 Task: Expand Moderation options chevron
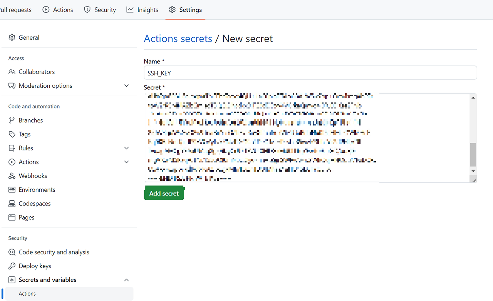coord(126,86)
